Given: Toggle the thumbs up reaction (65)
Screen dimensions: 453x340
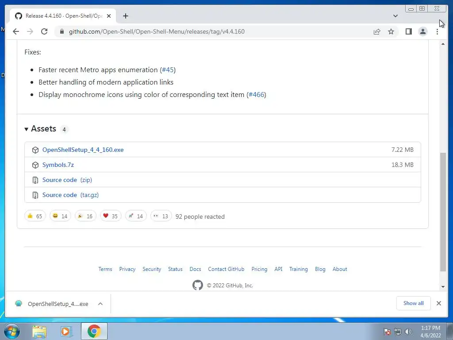Looking at the screenshot, I should 35,216.
